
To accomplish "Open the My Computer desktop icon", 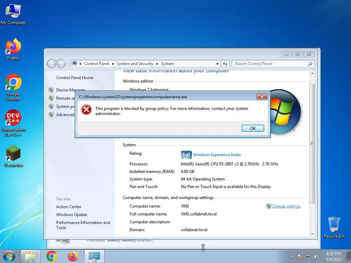I will click(13, 14).
